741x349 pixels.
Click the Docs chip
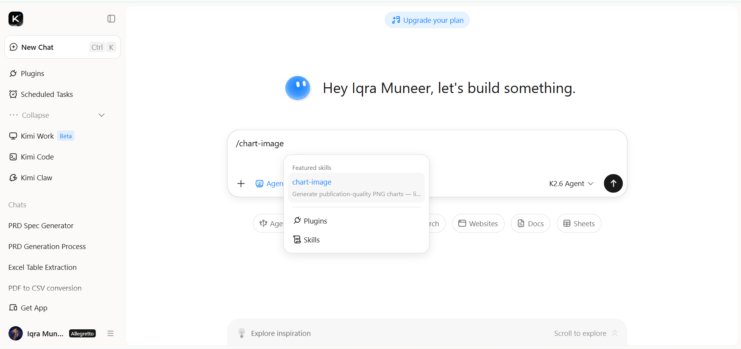coord(531,224)
